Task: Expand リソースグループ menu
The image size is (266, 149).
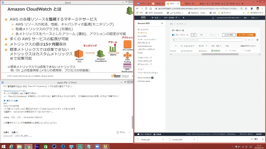Action: point(172,18)
